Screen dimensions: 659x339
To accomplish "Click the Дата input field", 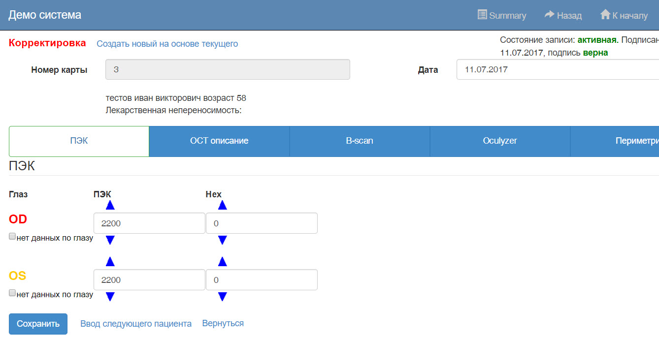I will click(557, 69).
